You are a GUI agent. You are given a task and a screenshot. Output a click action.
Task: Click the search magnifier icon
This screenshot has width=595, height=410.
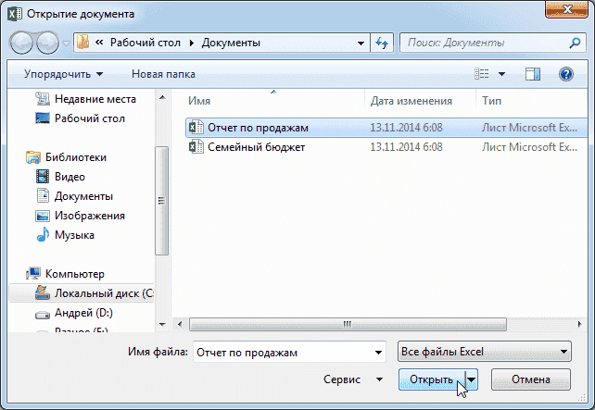pos(575,43)
